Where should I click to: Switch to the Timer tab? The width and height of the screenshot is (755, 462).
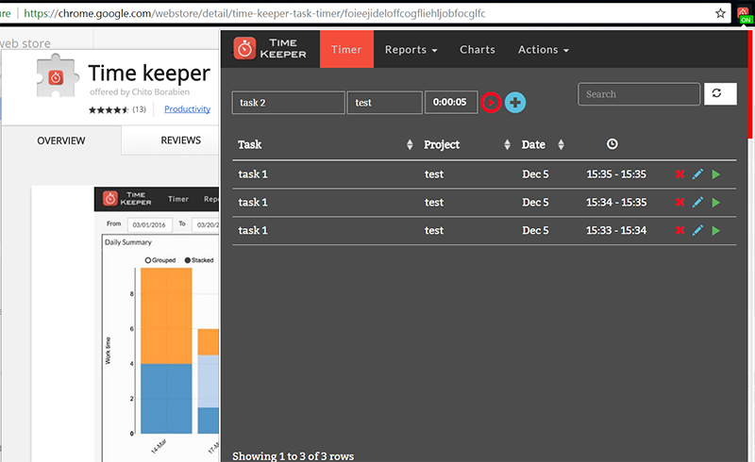coord(346,49)
